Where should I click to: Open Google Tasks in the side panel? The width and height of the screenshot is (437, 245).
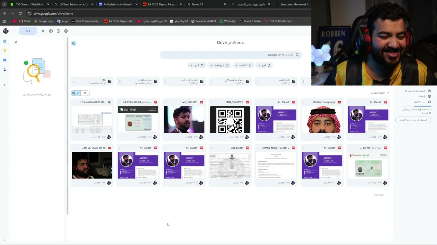tap(5, 60)
